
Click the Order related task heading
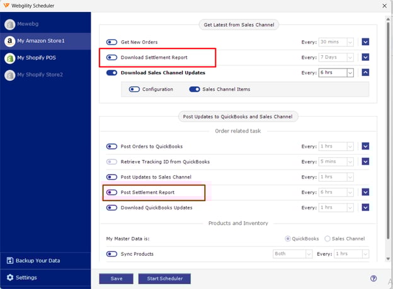point(238,131)
